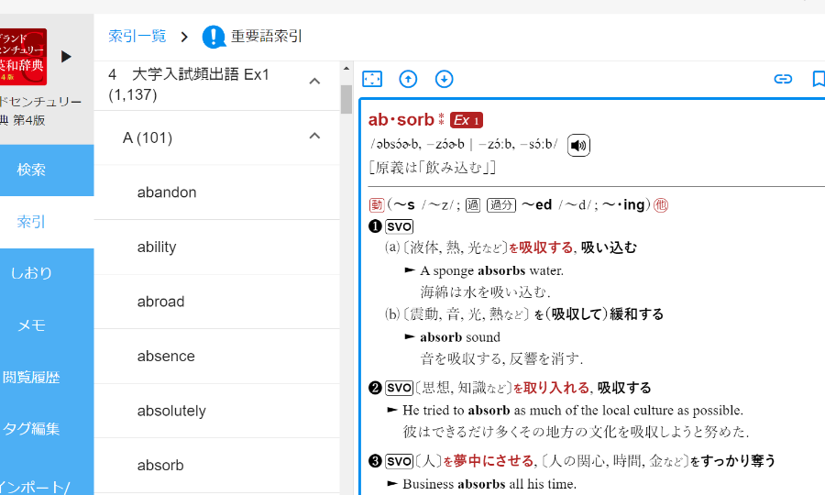Click the SVO label in sense 2
The width and height of the screenshot is (825, 495).
[400, 389]
